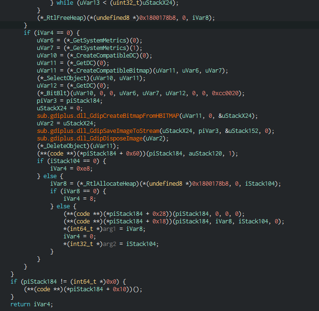Viewport: 319px width, 311px height.
Task: Click sub.gdiplus.dll_GdipSaveImageToStream call
Action: pyautogui.click(x=98, y=131)
